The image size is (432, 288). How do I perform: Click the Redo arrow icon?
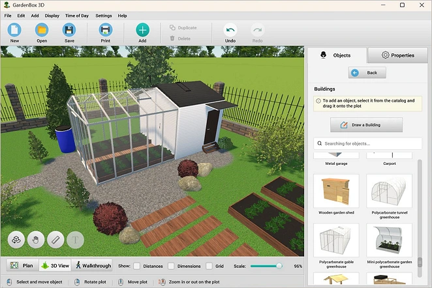click(257, 30)
